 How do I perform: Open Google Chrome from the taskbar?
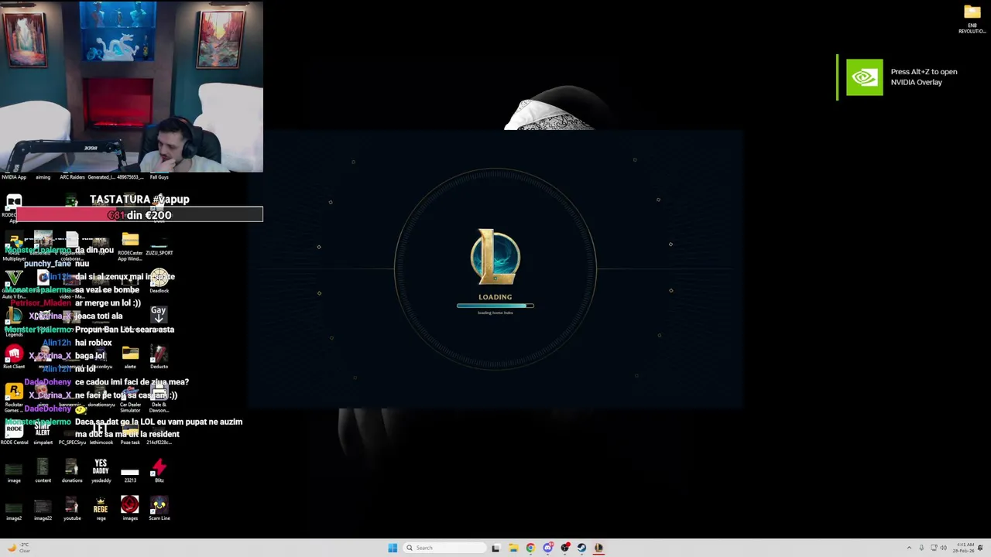(530, 548)
